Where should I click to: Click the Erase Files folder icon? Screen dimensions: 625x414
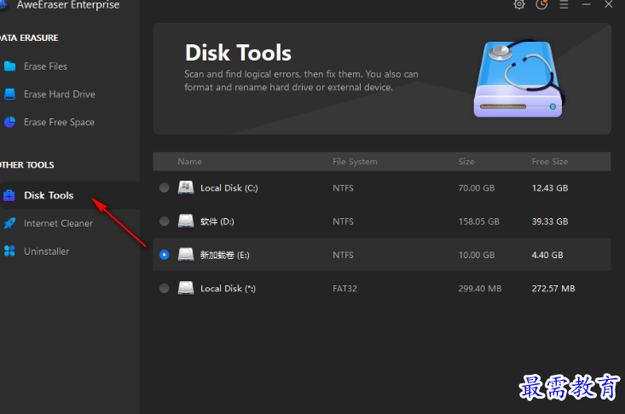(10, 66)
